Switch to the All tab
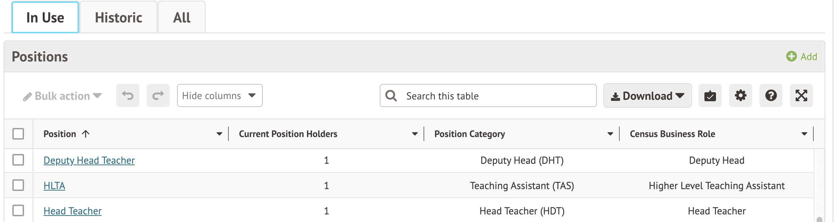834x222 pixels. pos(182,17)
